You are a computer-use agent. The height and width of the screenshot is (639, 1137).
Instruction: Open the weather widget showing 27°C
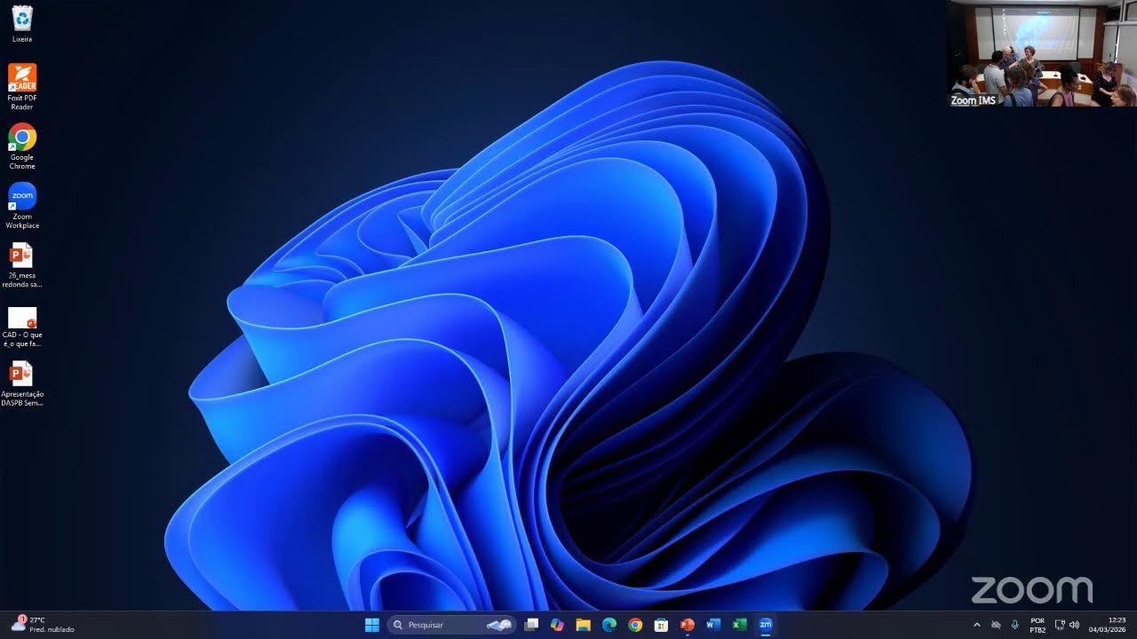(42, 625)
